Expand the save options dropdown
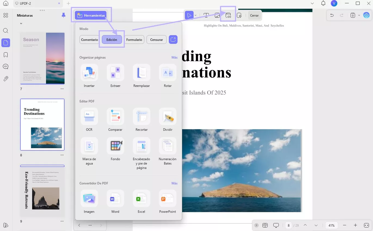This screenshot has width=373, height=231. coord(359,16)
